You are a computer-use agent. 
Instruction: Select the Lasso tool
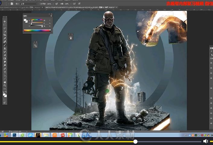click(5, 28)
